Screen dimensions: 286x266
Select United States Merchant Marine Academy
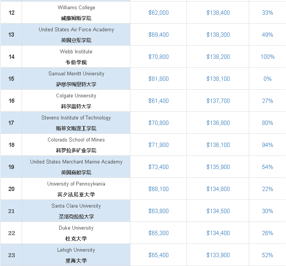coord(76,162)
